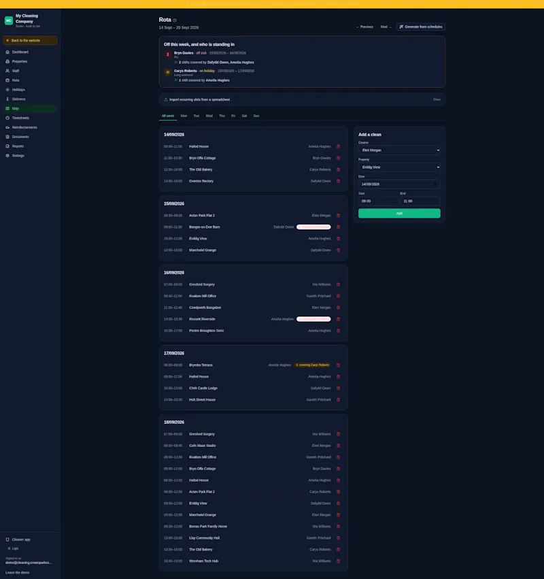Click the 17/09/2026 day heading
The image size is (544, 579).
coord(174,353)
